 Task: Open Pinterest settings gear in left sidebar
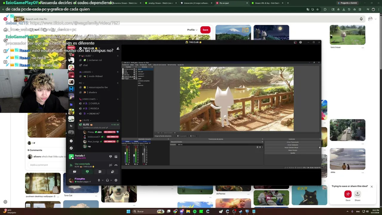5,202
